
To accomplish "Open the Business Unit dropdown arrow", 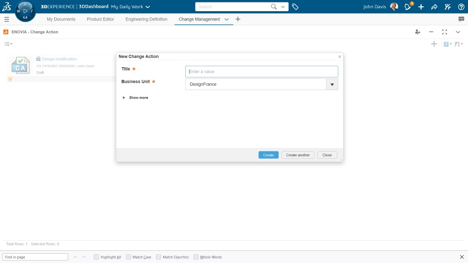I will point(332,84).
